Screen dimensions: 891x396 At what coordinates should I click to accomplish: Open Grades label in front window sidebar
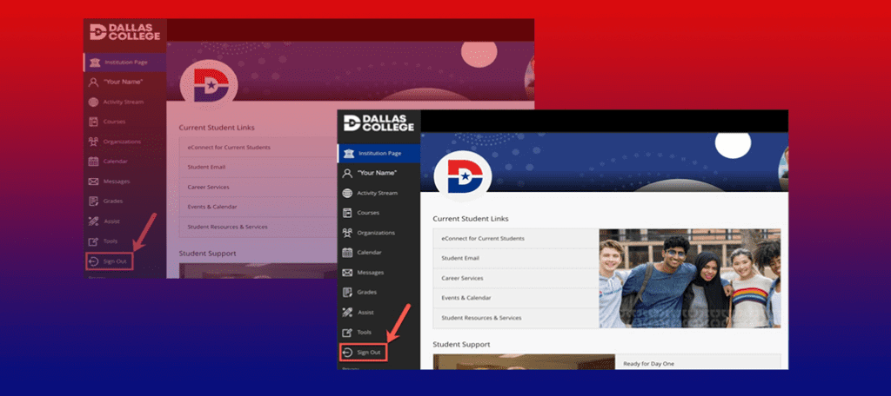click(x=367, y=292)
